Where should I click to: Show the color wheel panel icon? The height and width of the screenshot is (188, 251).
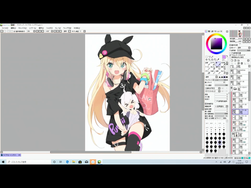(x=206, y=31)
